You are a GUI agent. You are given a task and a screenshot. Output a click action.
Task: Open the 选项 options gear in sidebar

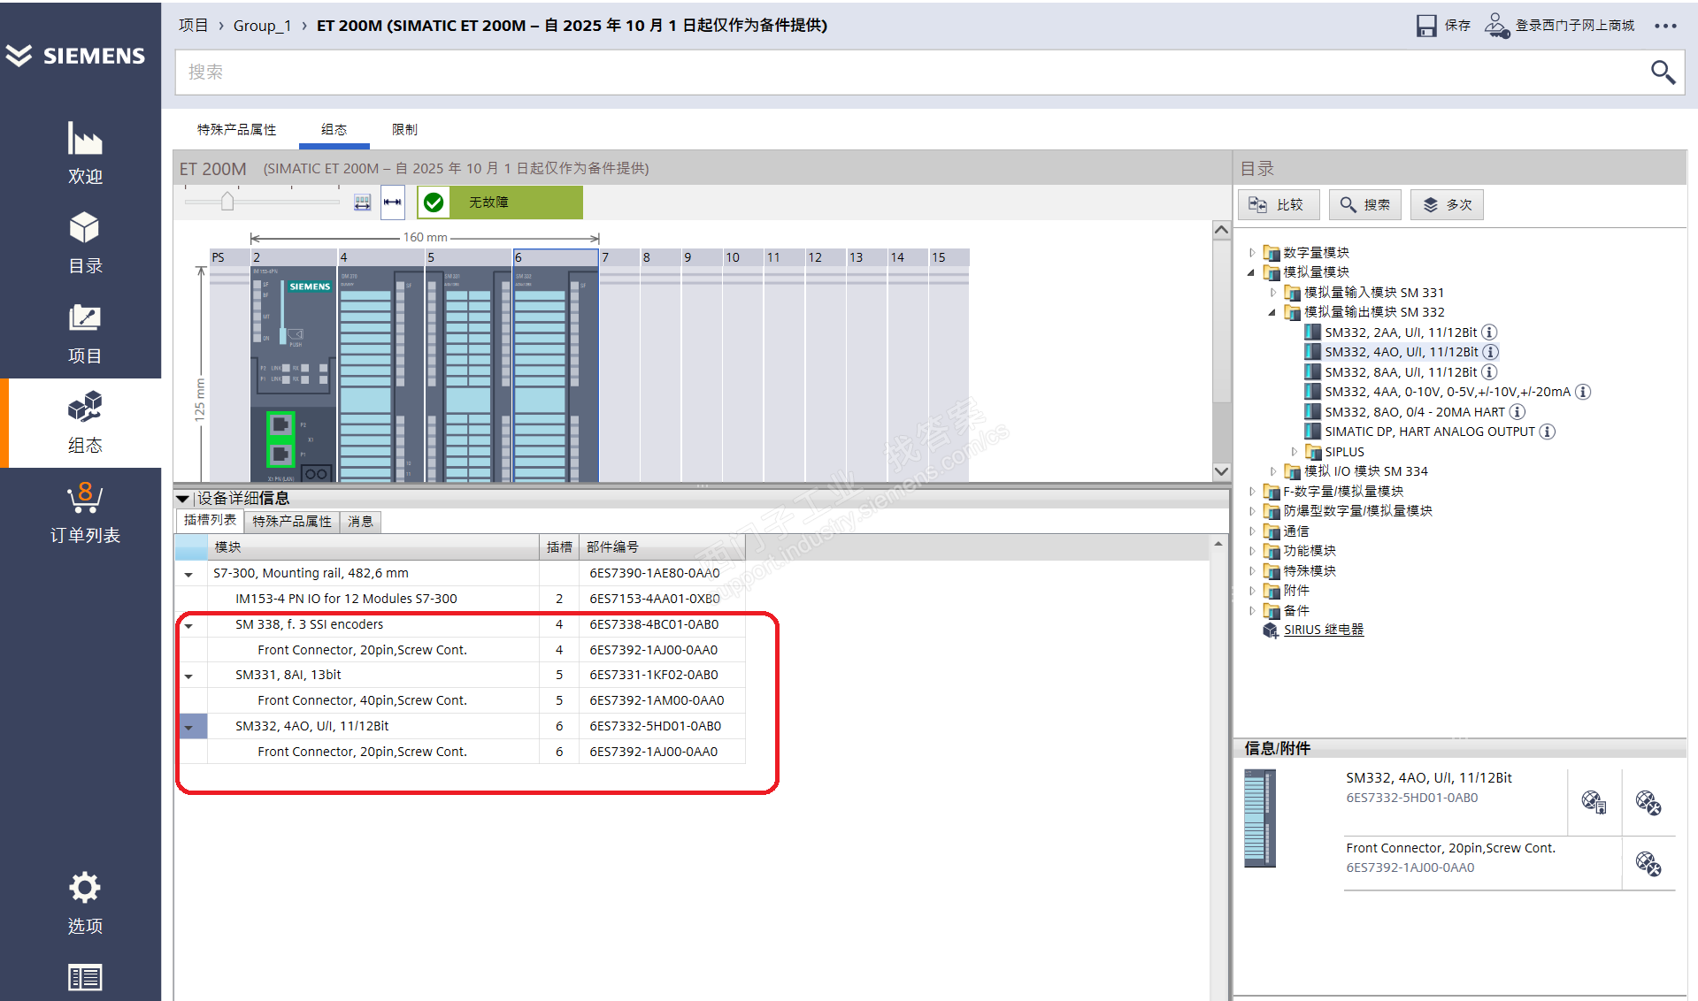(85, 903)
